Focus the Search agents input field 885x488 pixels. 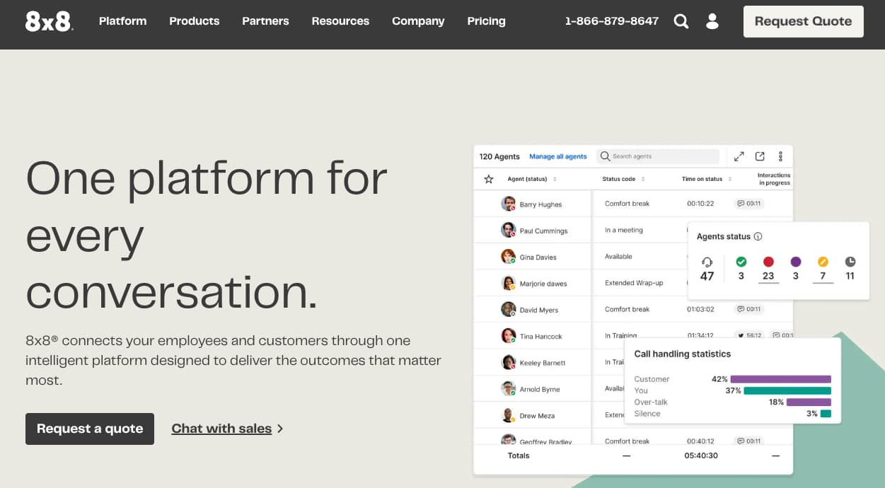coord(658,156)
